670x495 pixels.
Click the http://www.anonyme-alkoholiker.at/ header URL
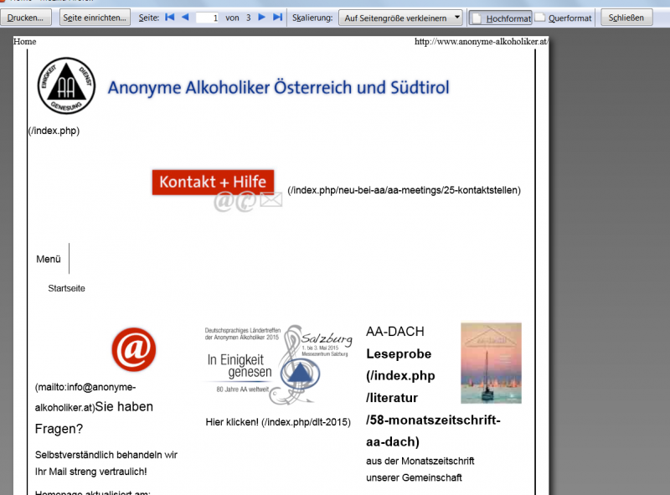(481, 42)
